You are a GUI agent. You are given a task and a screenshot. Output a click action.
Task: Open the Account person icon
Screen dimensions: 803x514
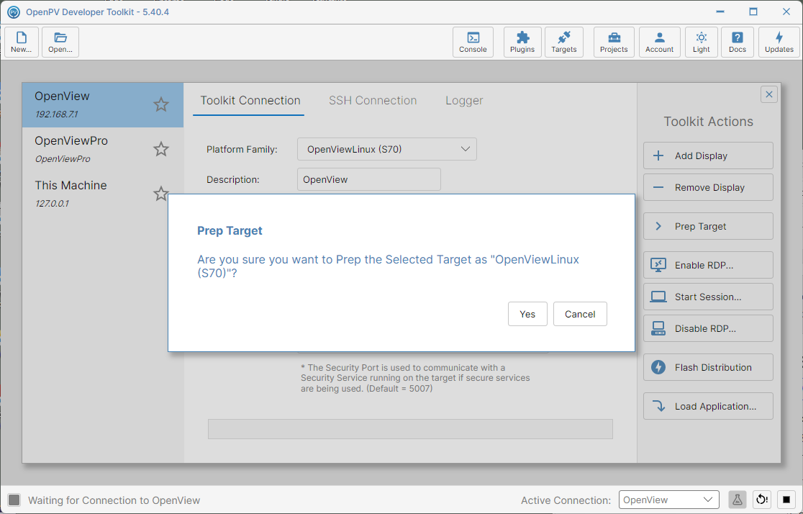click(660, 42)
